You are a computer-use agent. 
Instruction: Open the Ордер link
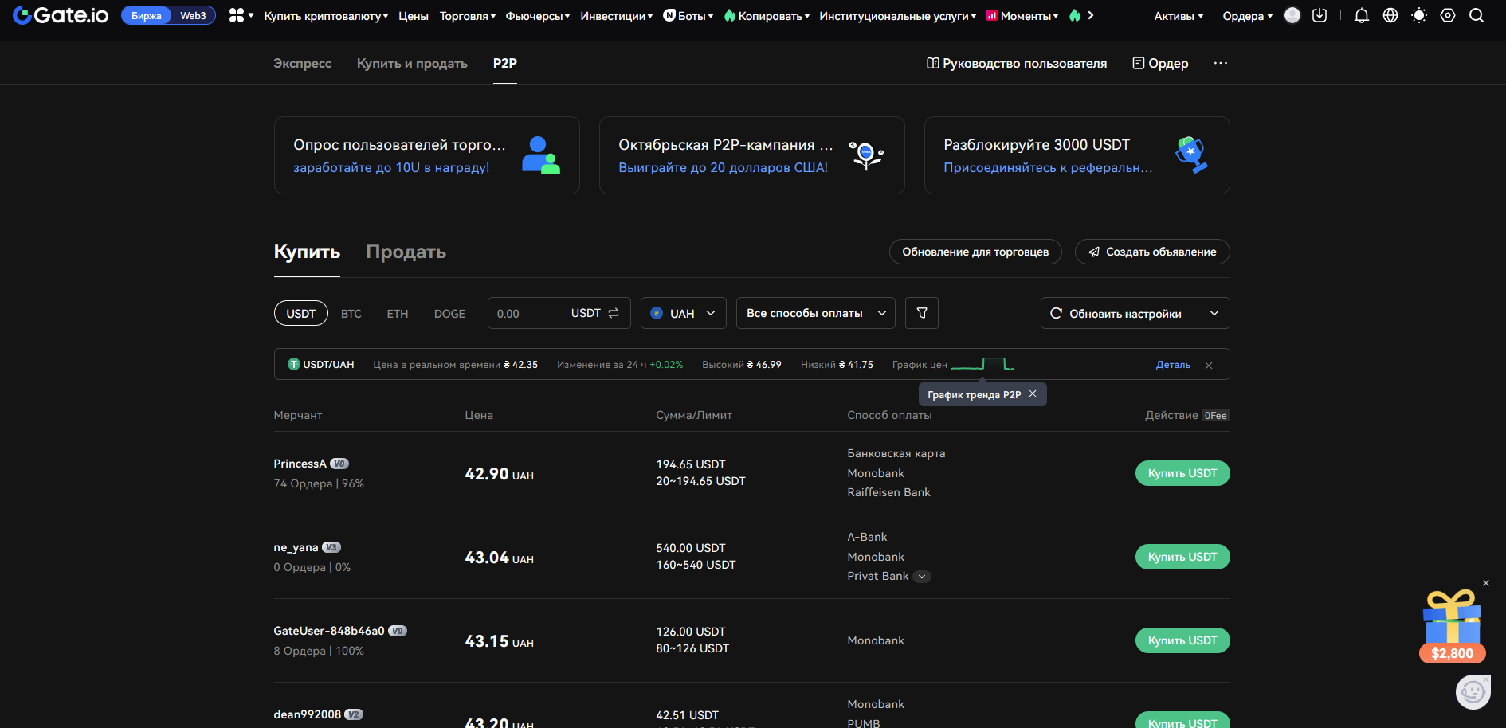[x=1160, y=63]
